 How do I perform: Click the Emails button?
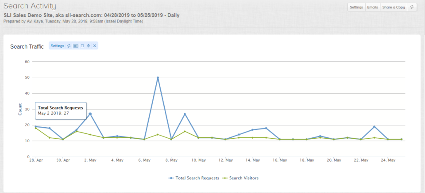(x=372, y=8)
